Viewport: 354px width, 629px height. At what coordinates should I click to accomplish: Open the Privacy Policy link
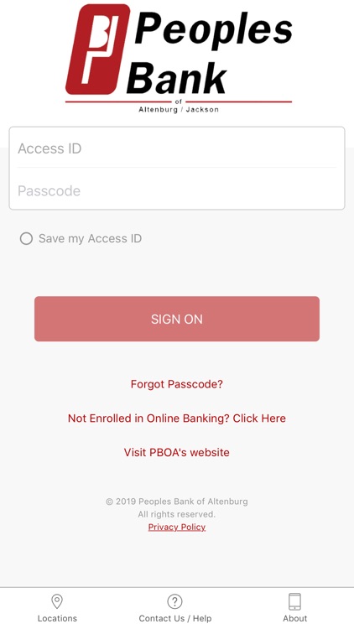point(177,528)
